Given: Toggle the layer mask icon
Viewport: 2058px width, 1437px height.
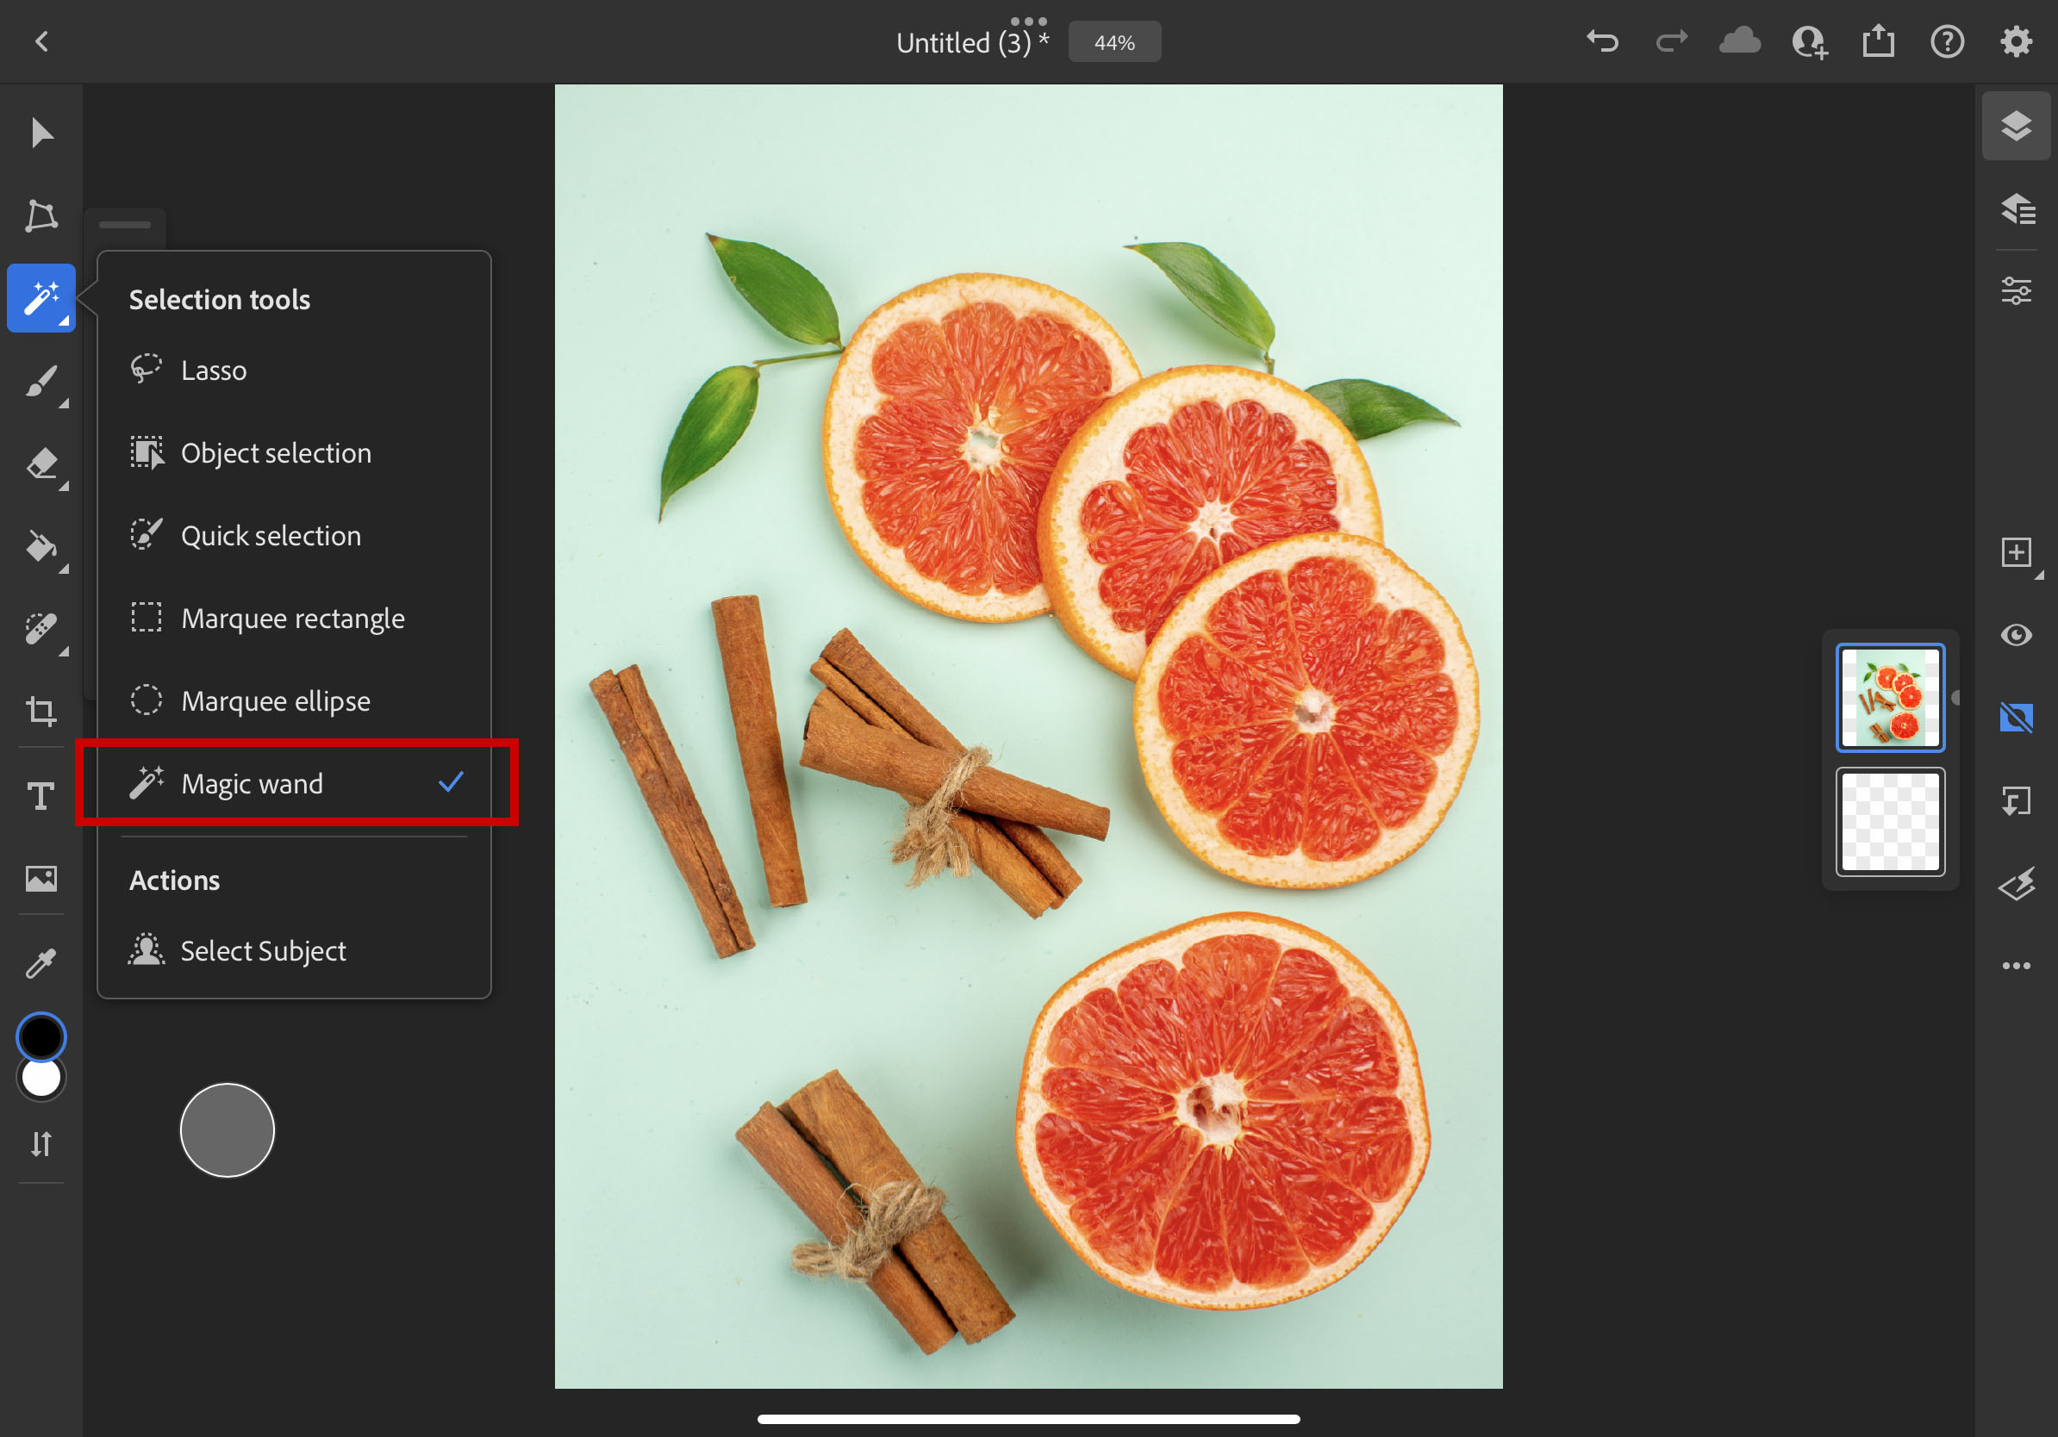Looking at the screenshot, I should pos(2016,718).
